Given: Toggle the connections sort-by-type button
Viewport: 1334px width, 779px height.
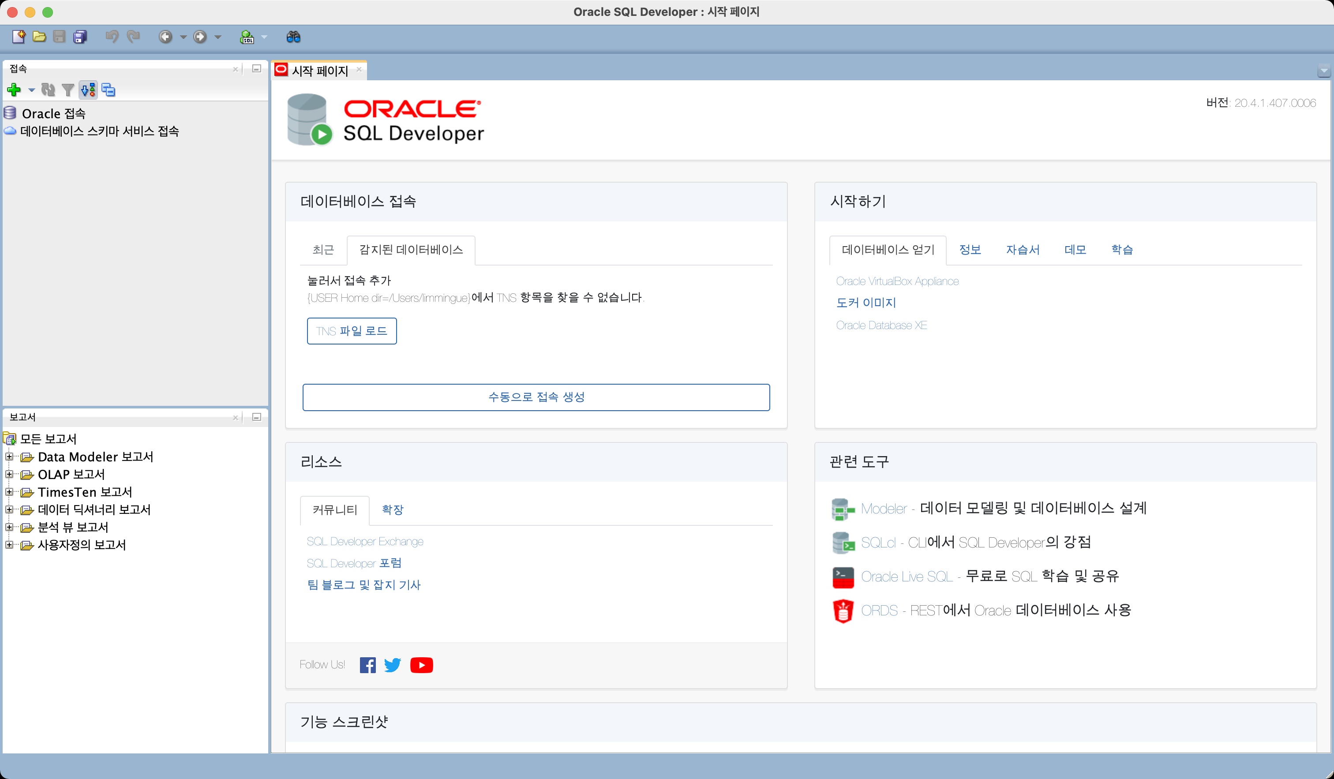Looking at the screenshot, I should coord(88,90).
